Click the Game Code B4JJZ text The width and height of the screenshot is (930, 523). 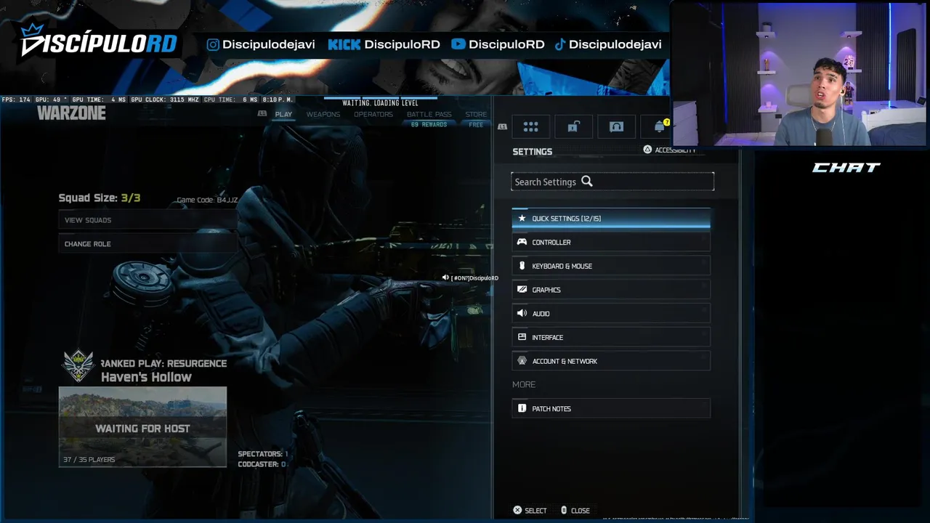[x=207, y=200]
